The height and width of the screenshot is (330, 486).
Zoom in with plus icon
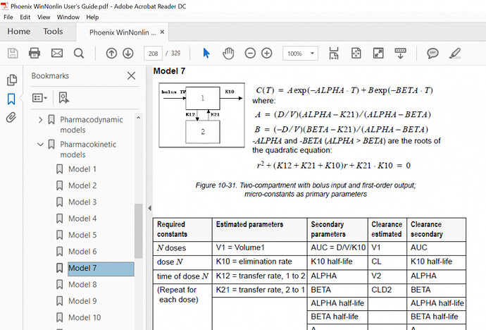pyautogui.click(x=266, y=54)
